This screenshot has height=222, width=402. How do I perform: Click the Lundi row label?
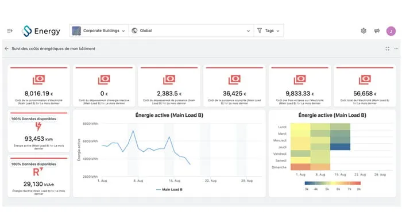click(283, 127)
